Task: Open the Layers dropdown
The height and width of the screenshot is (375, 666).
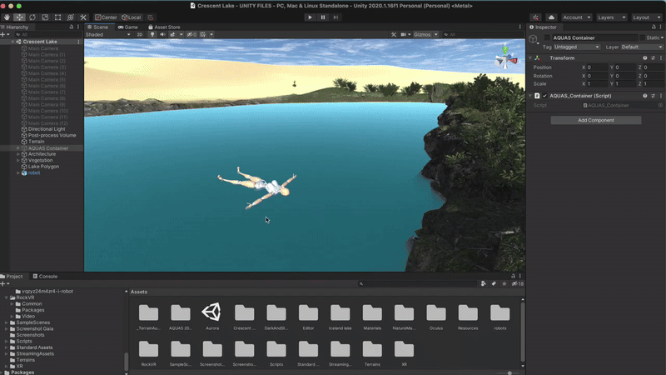Action: [612, 17]
